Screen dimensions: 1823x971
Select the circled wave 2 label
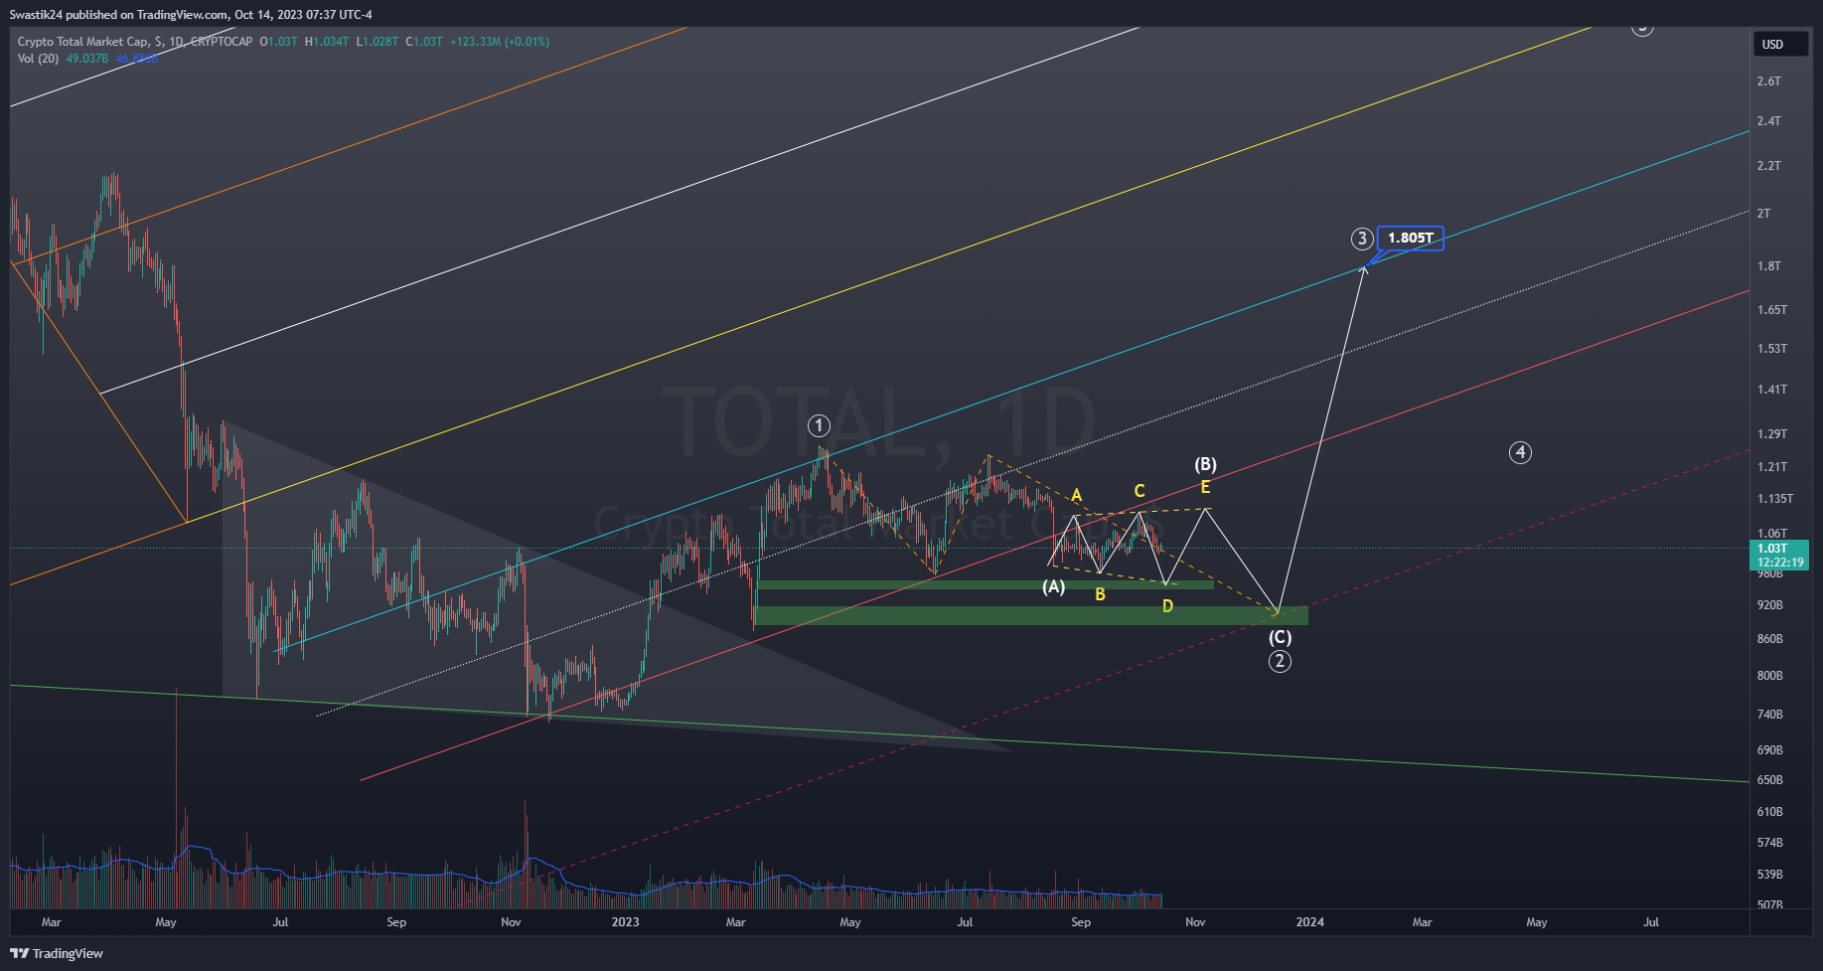(x=1280, y=661)
